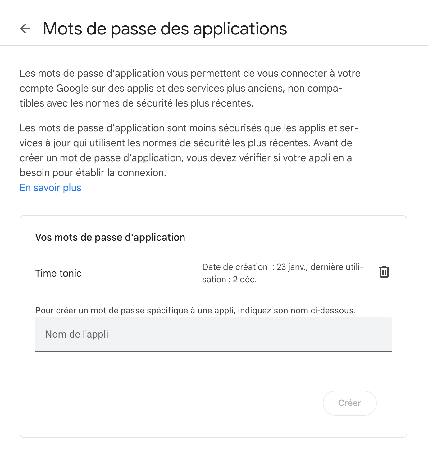Delete the Time tonic app password
Viewport: 428px width, 469px height.
click(x=384, y=272)
